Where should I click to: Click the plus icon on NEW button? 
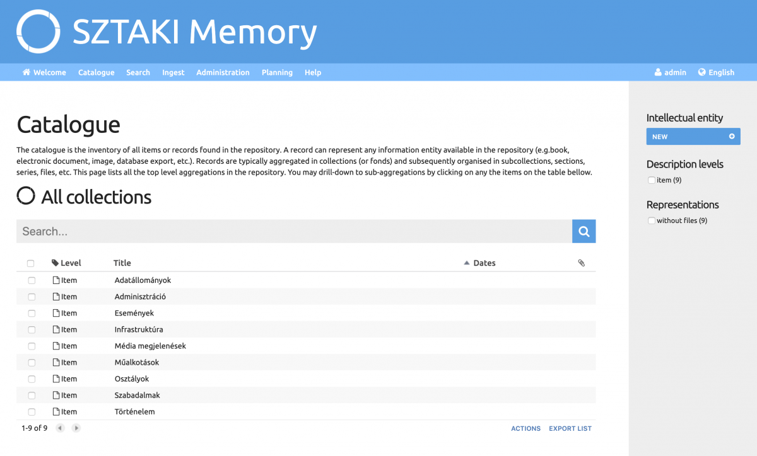(x=732, y=137)
